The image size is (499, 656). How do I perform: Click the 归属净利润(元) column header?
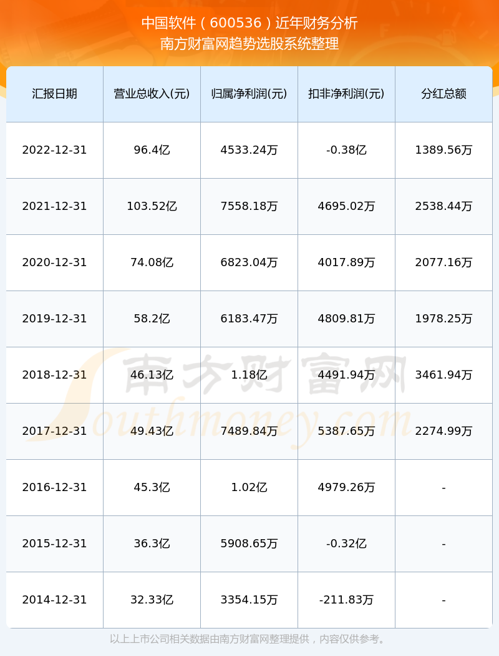tap(249, 94)
